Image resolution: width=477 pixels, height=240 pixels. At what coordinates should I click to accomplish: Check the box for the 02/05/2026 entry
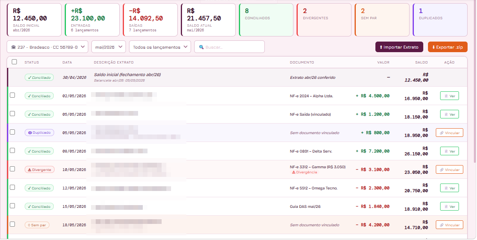13,95
